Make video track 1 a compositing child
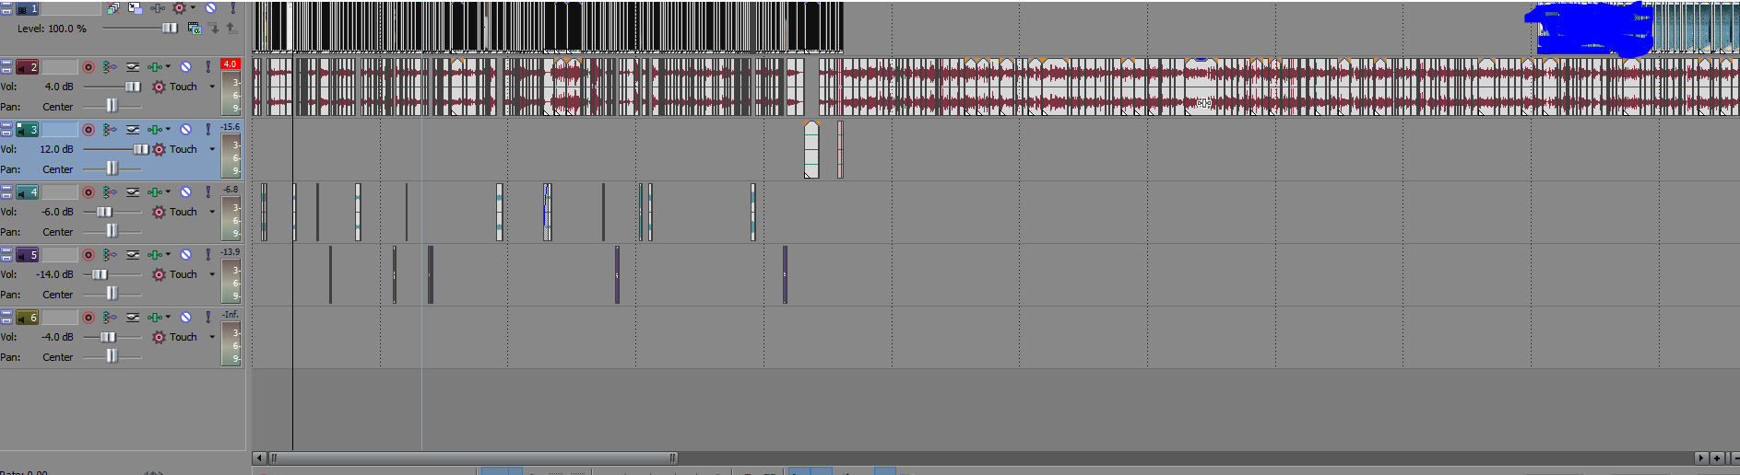The height and width of the screenshot is (475, 1740). click(x=214, y=29)
